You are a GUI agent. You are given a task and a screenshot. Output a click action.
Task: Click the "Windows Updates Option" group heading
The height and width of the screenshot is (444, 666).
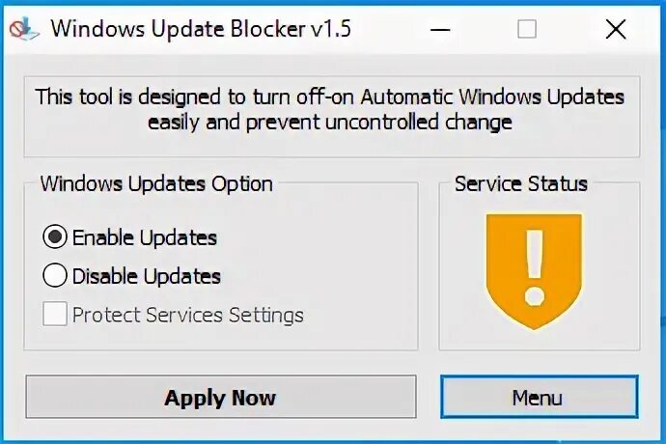point(156,183)
